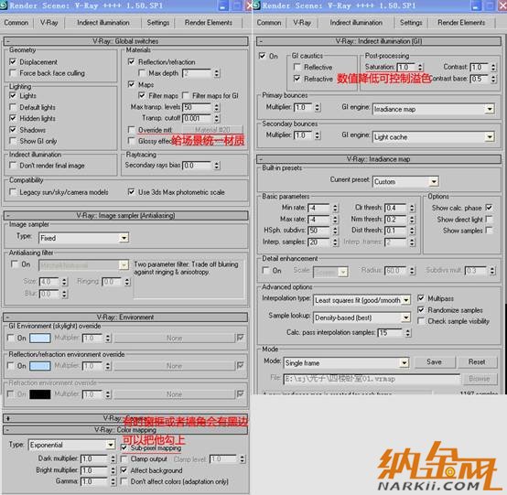Click left window title bar app icon
507x495 pixels.
pos(4,5)
